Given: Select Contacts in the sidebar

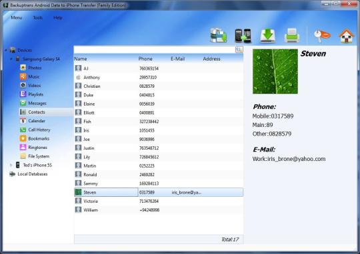Looking at the screenshot, I should click(x=37, y=112).
